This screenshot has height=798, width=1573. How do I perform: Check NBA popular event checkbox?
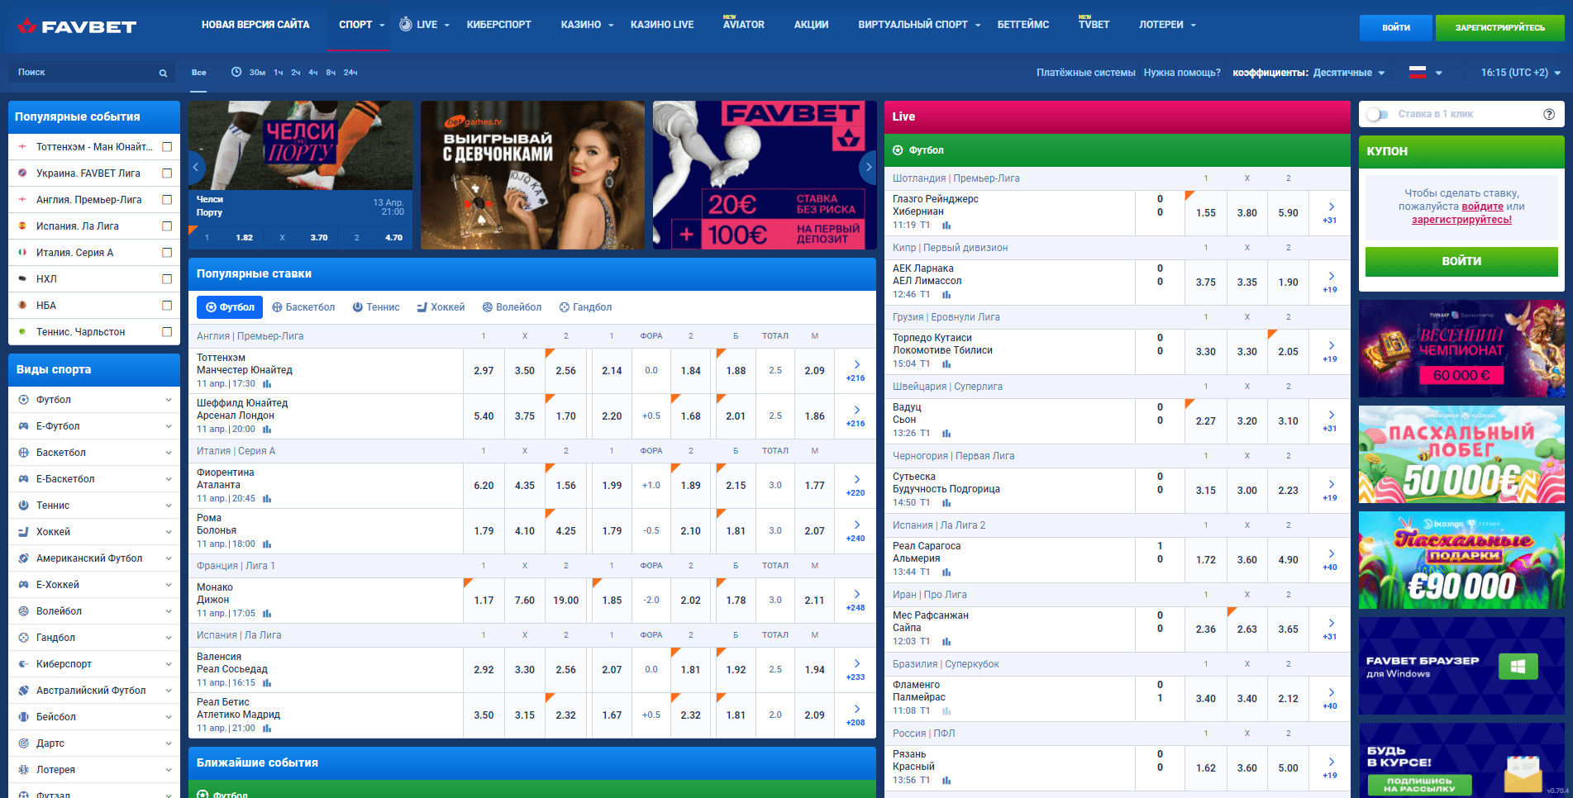tap(167, 306)
